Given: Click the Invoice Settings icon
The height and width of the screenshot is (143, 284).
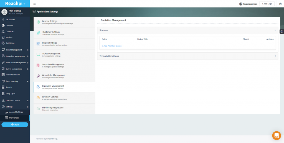Looking at the screenshot, I should tap(38, 44).
